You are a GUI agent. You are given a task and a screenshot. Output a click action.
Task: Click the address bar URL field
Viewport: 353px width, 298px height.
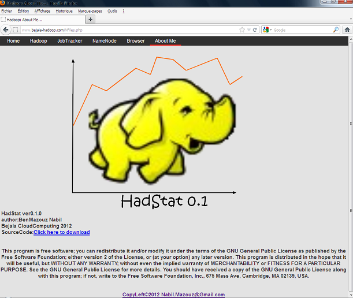coord(129,30)
